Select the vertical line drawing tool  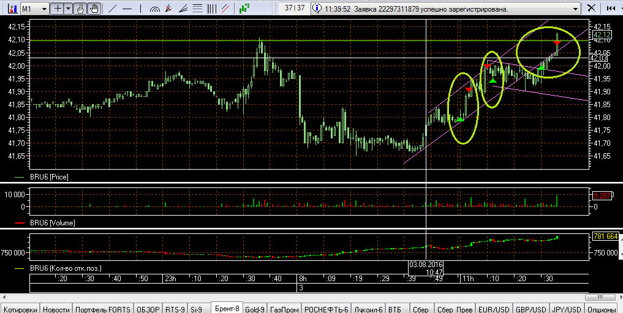coord(141,9)
